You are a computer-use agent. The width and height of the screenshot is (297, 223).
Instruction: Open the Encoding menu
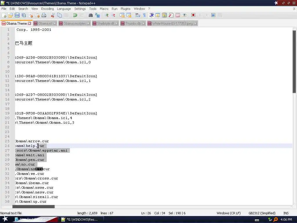pos(47,9)
